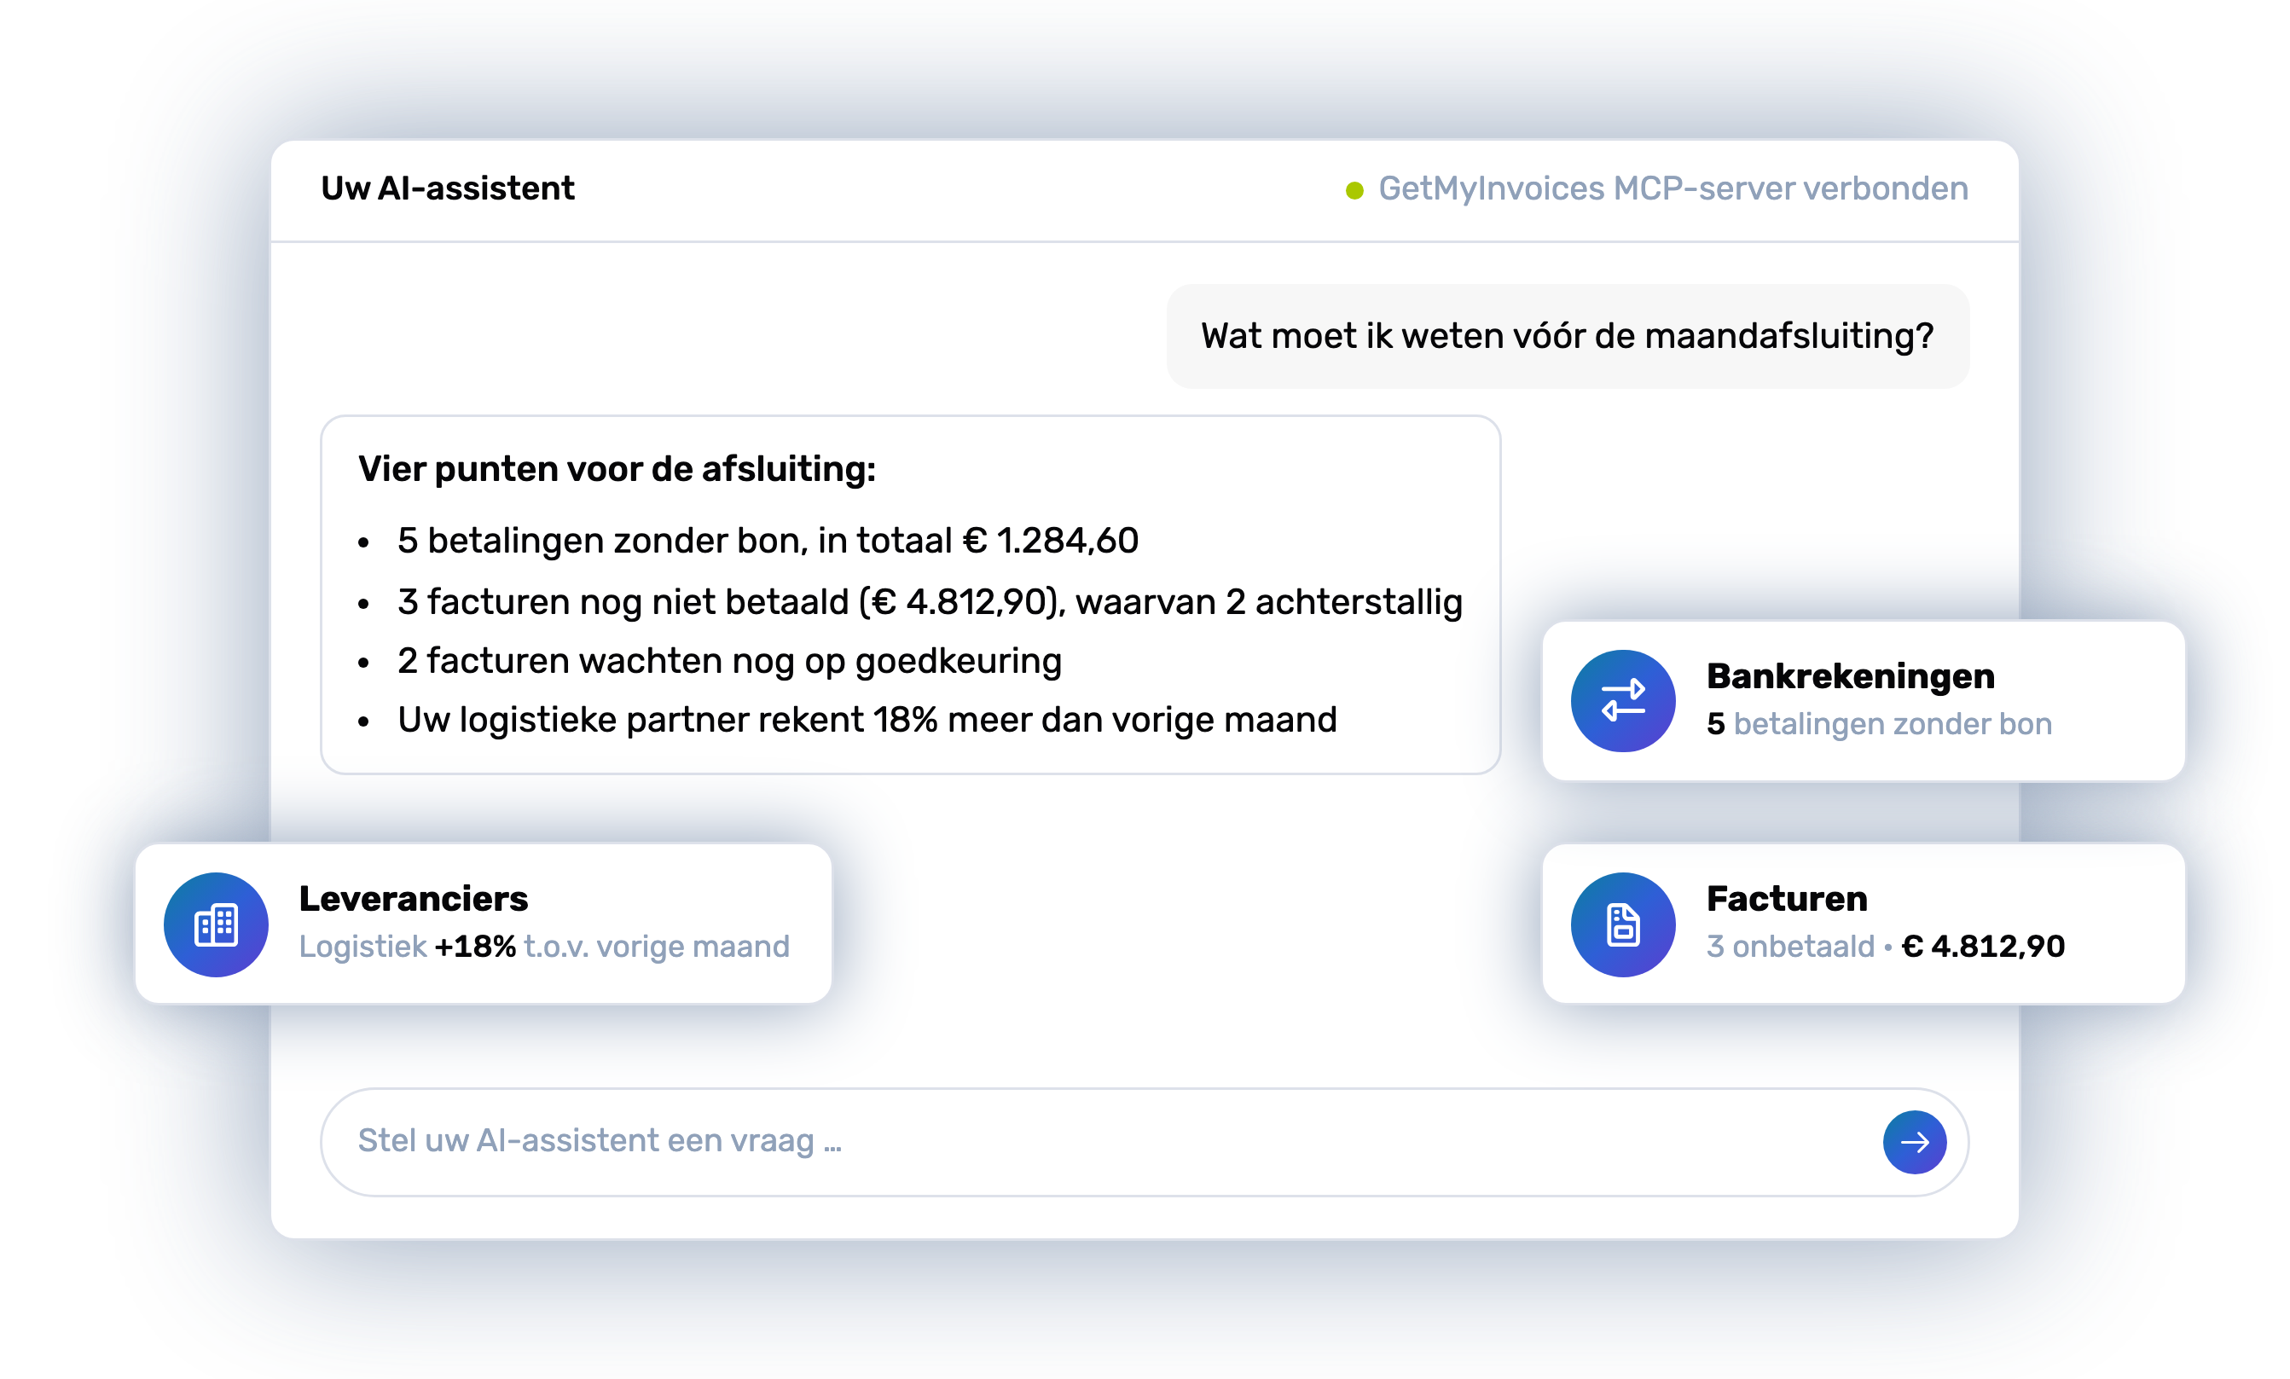This screenshot has width=2290, height=1379.
Task: Click '3 onbetaald' in the Facturen card
Action: (1791, 947)
